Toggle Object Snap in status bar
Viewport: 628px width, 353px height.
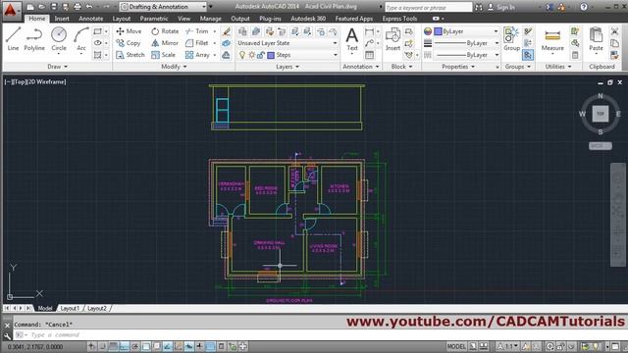[146, 346]
